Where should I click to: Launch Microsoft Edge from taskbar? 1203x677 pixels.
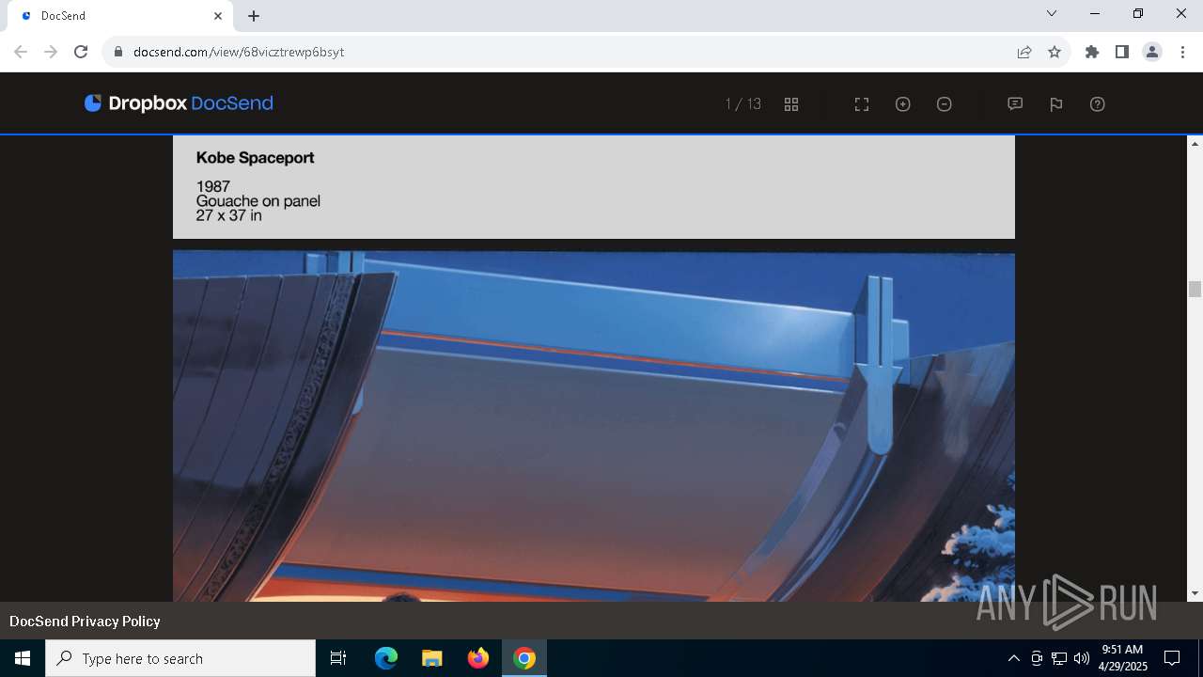[386, 658]
